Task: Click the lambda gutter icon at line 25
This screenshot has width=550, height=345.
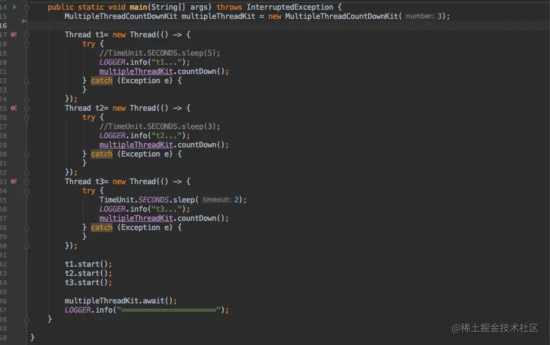Action: (14, 108)
